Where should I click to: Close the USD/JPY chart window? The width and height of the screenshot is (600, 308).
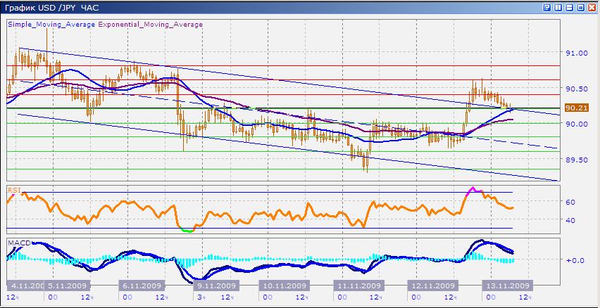coord(592,8)
